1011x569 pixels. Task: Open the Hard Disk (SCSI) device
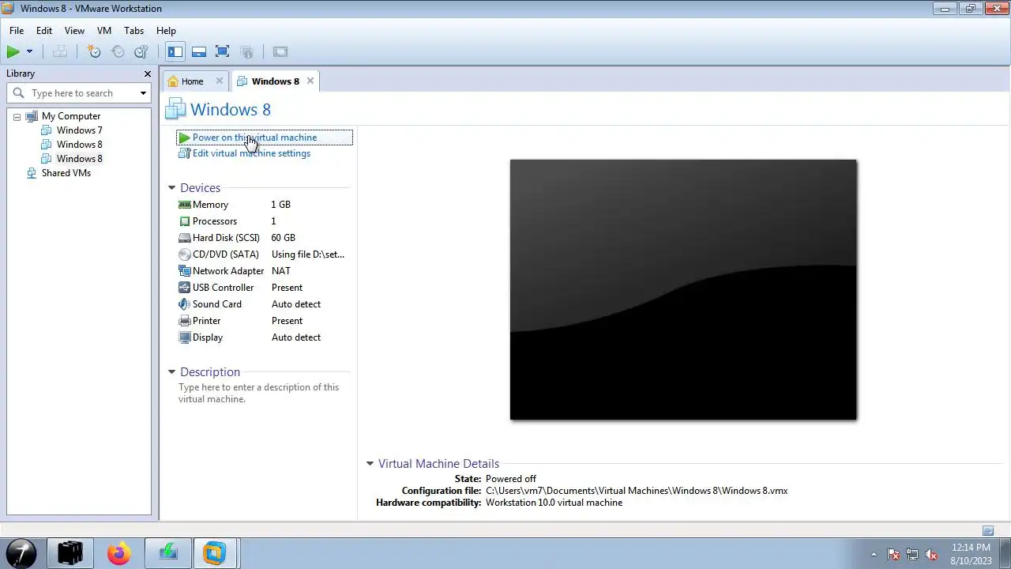[x=226, y=238]
